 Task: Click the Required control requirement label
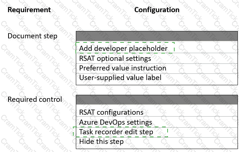[x=35, y=99]
